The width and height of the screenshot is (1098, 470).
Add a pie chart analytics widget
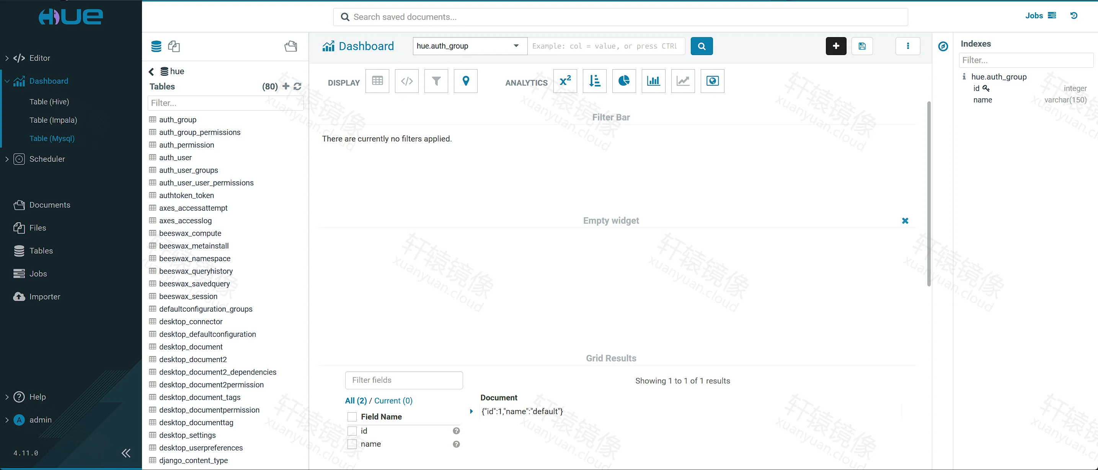[624, 81]
